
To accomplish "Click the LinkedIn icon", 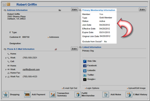I will tap(85, 71).
